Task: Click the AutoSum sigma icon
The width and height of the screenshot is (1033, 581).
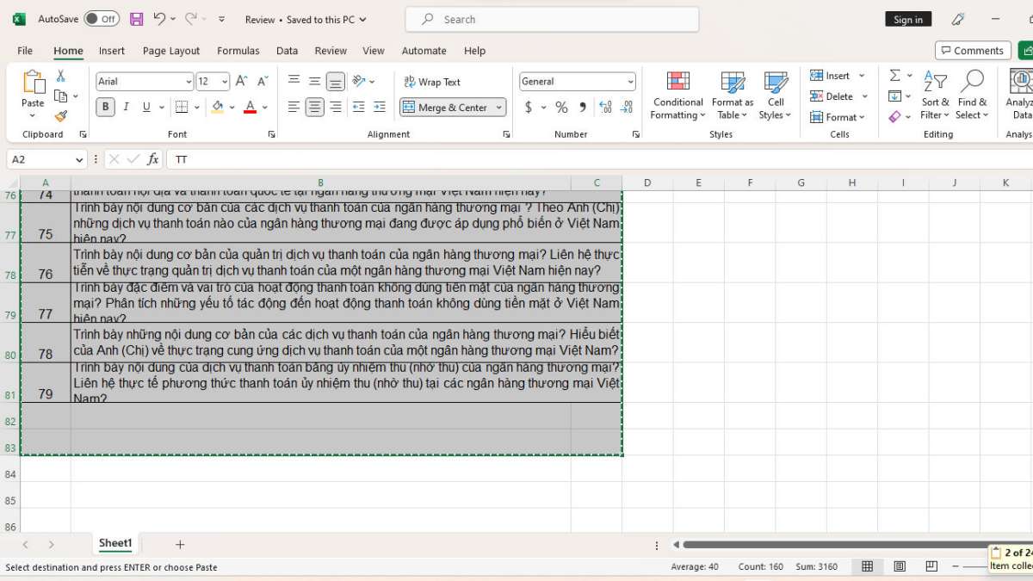Action: click(x=894, y=76)
